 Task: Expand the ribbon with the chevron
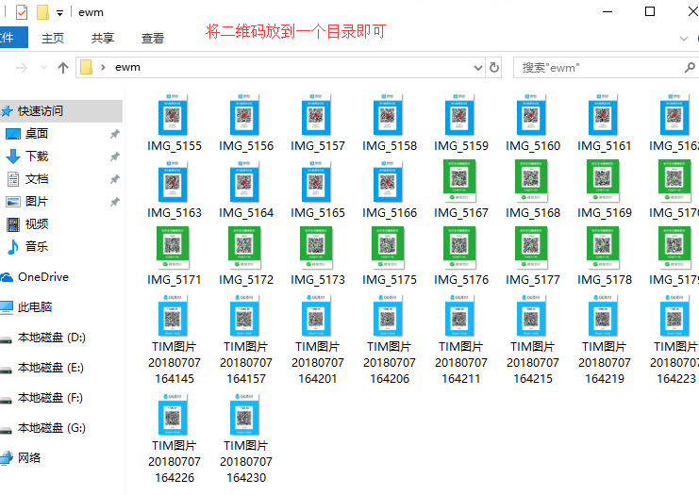(684, 38)
